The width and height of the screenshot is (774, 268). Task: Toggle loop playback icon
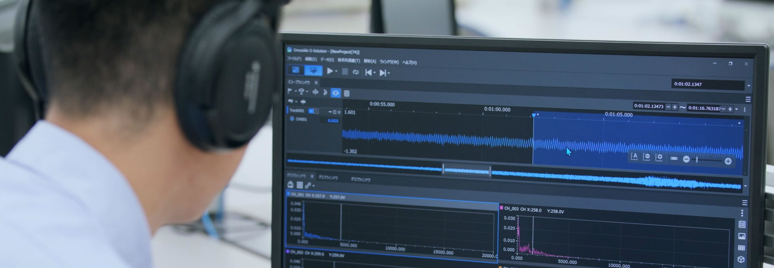click(x=356, y=72)
